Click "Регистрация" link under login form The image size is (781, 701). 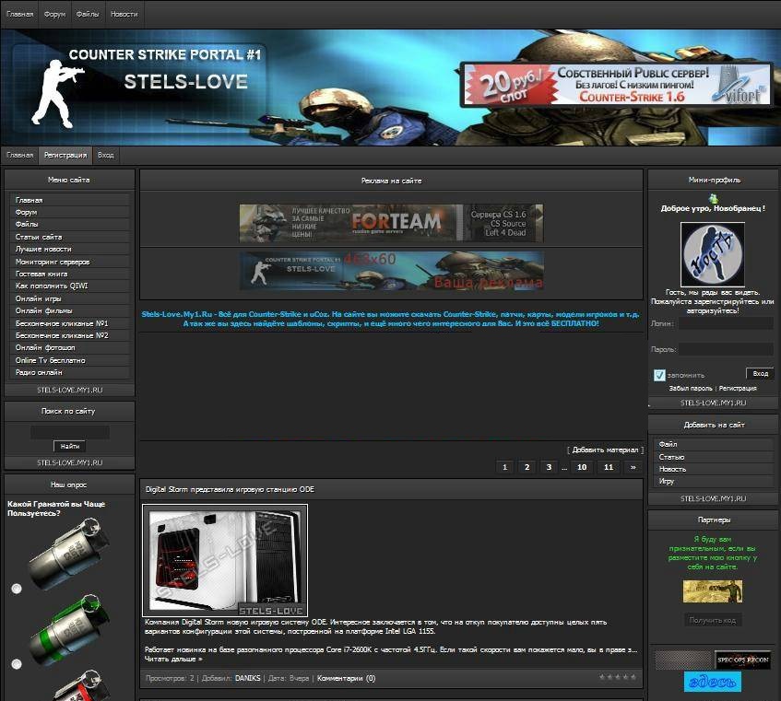coord(738,388)
